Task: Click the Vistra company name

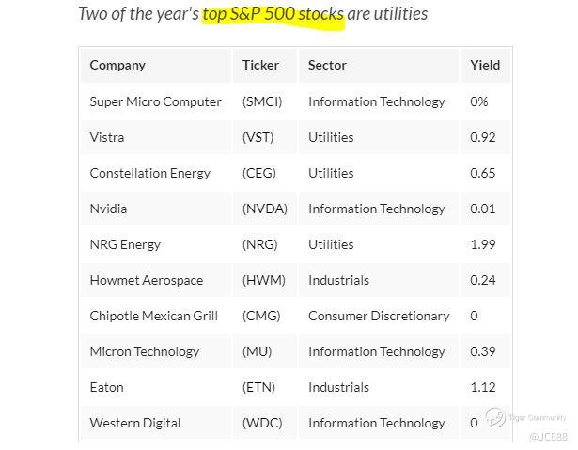Action: (107, 137)
